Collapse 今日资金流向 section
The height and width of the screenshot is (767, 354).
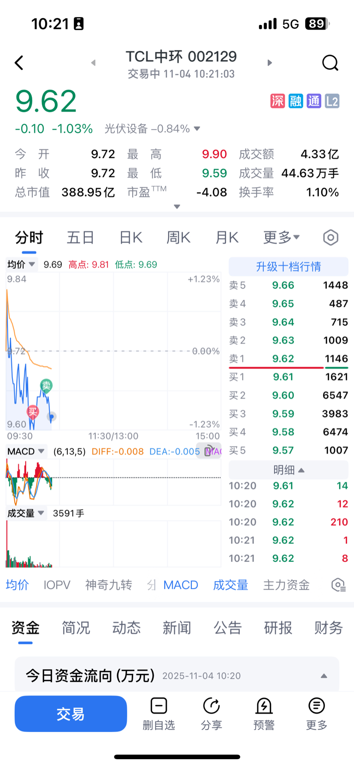(x=324, y=676)
